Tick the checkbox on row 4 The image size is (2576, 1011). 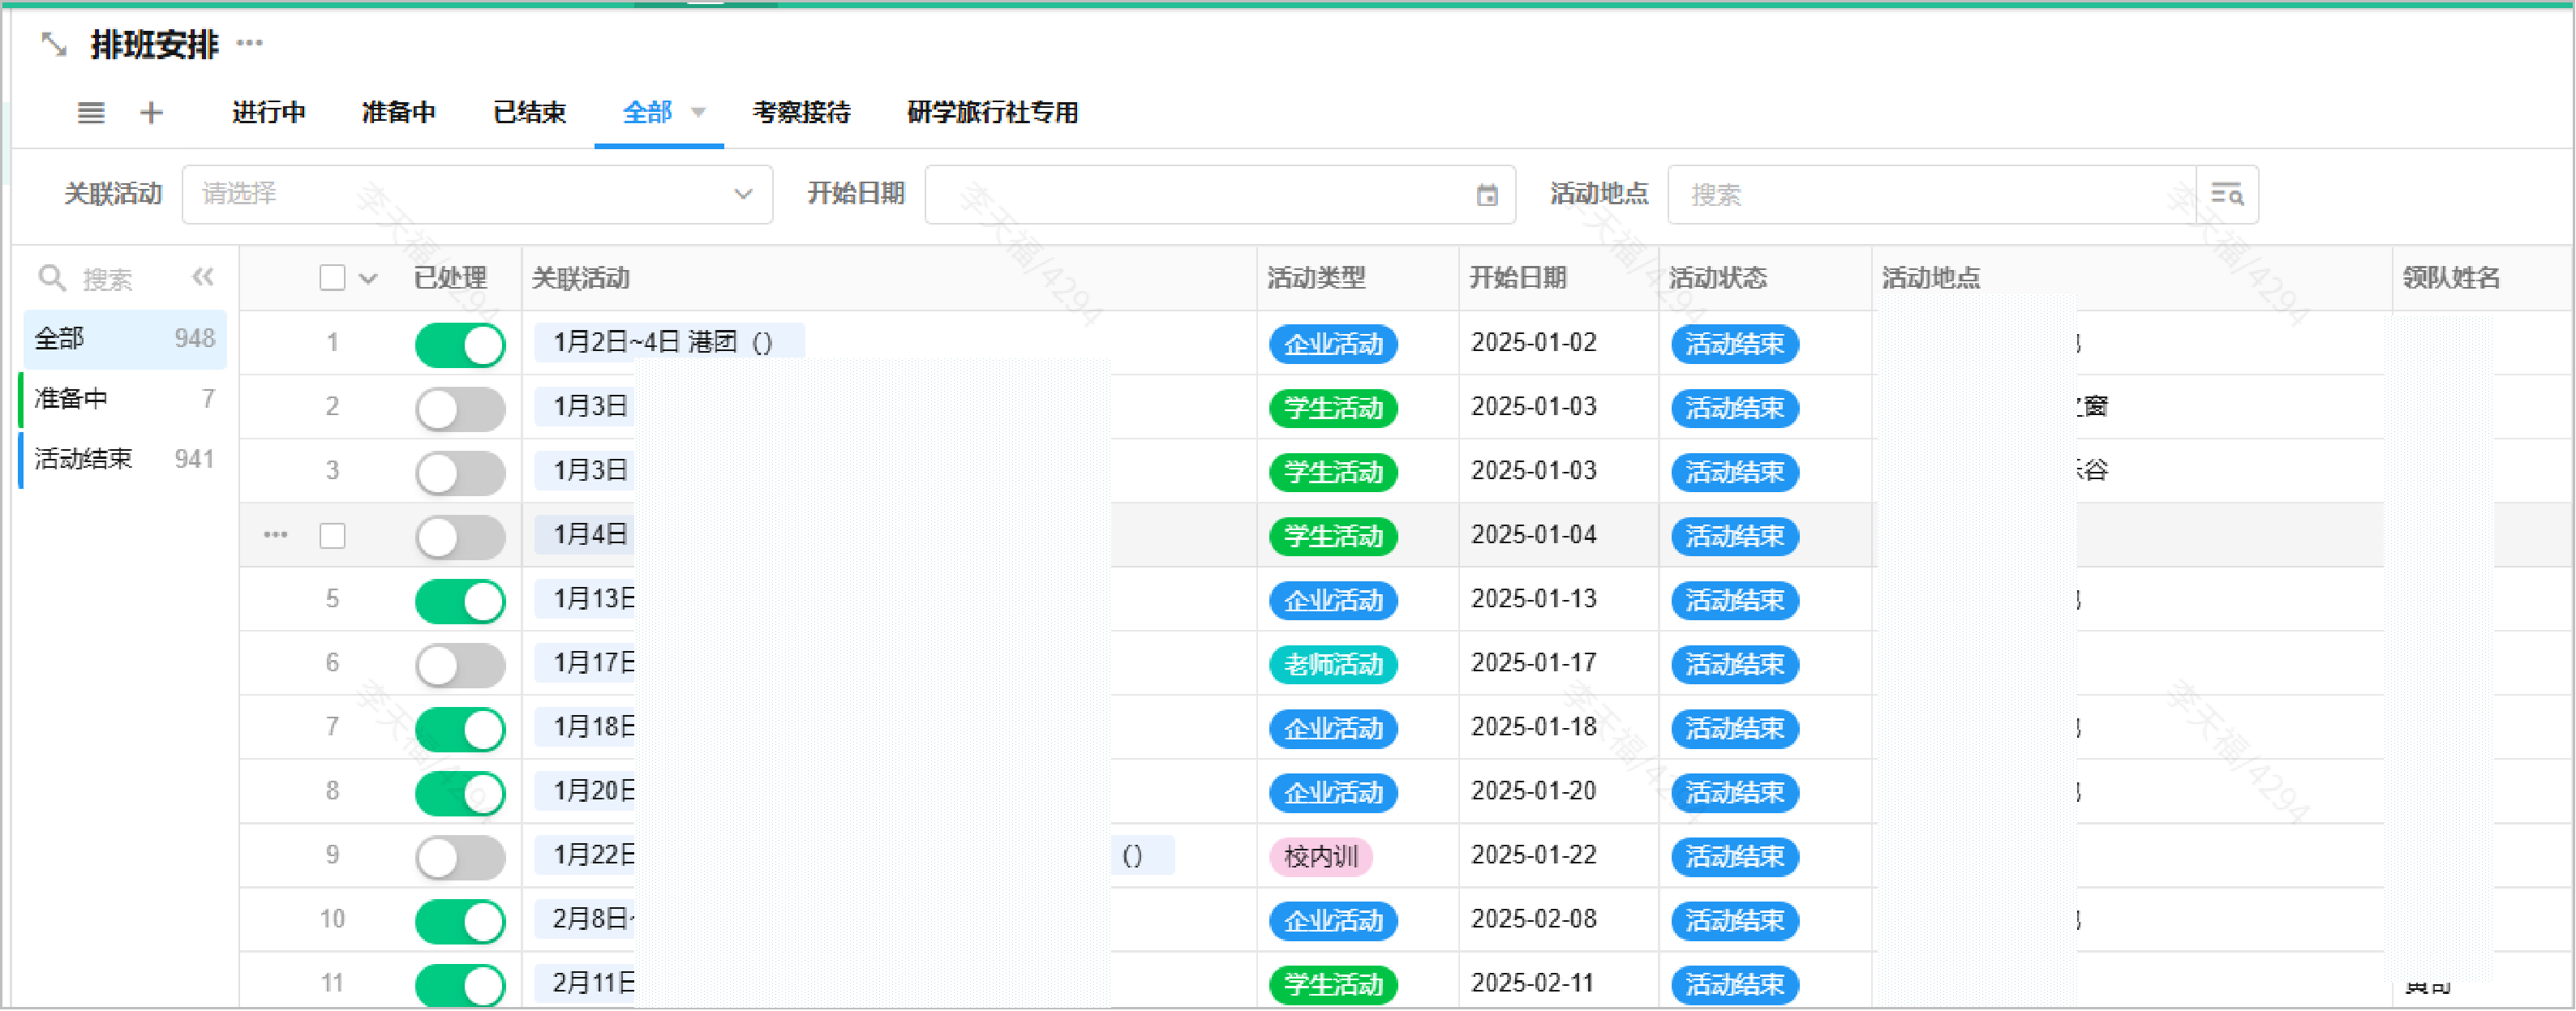pos(332,536)
